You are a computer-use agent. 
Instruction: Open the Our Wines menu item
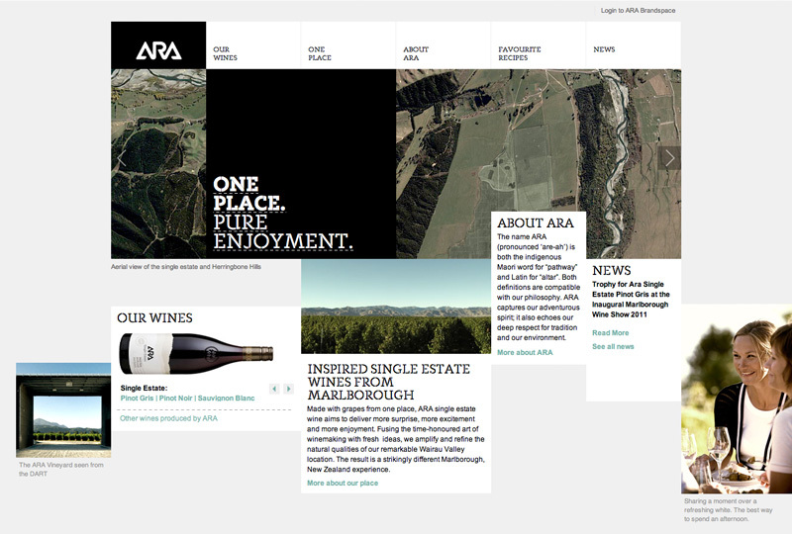[x=225, y=53]
